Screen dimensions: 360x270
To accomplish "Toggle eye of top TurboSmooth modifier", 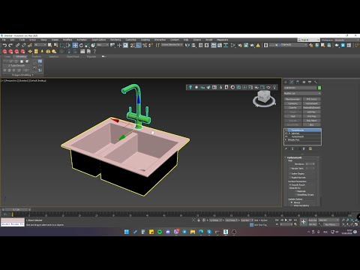I will click(x=286, y=130).
